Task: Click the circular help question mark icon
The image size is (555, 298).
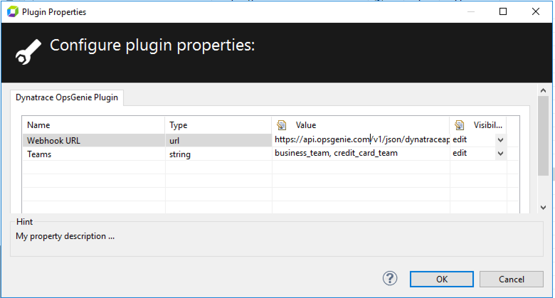Action: coord(390,279)
